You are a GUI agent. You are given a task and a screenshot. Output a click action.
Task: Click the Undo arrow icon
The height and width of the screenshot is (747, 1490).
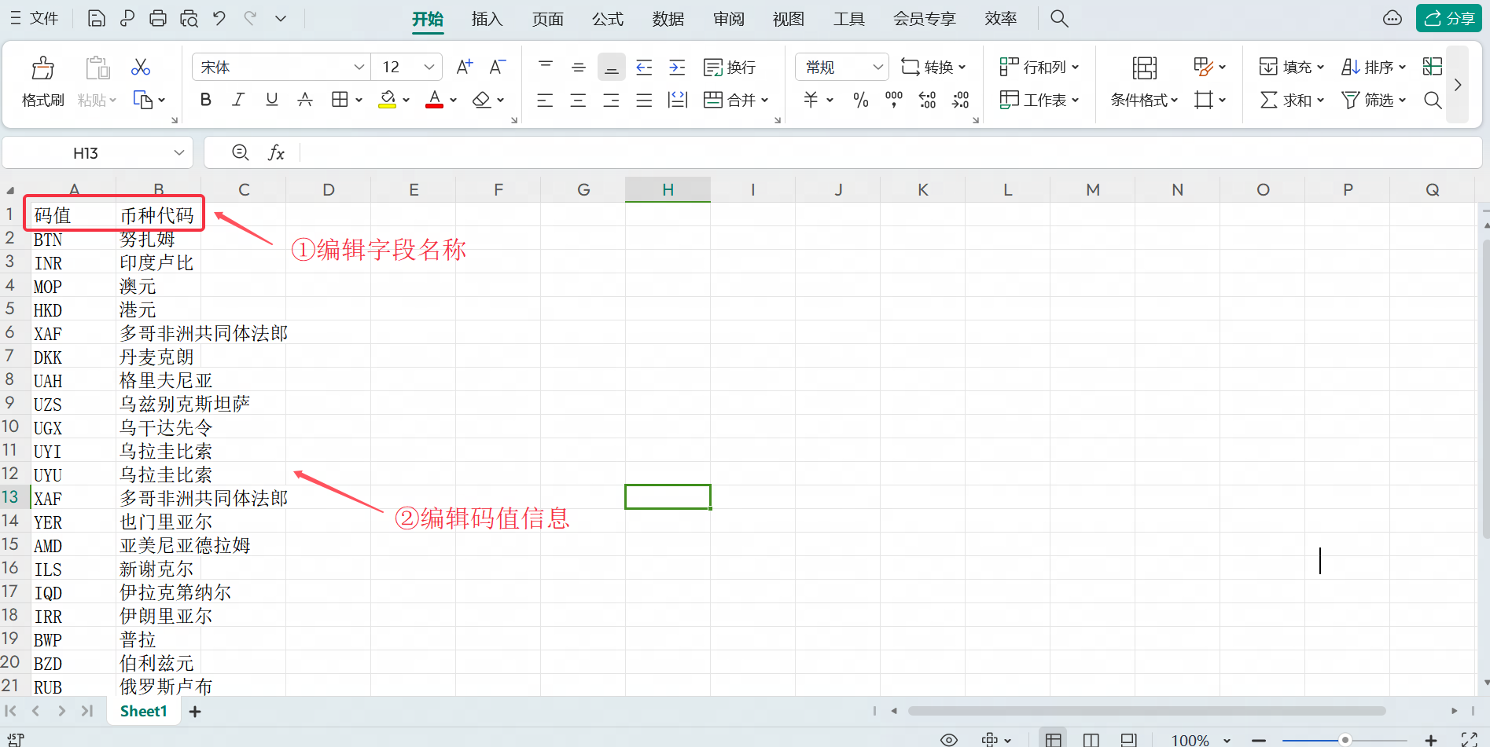[x=219, y=19]
